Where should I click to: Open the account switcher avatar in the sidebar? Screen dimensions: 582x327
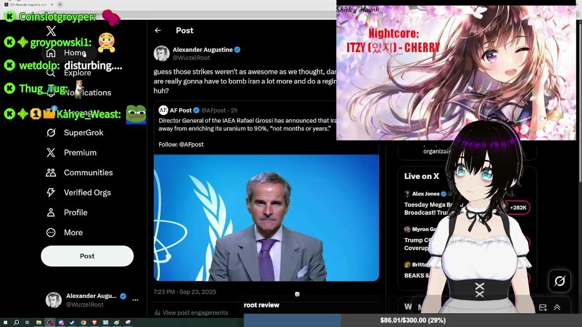coord(54,300)
